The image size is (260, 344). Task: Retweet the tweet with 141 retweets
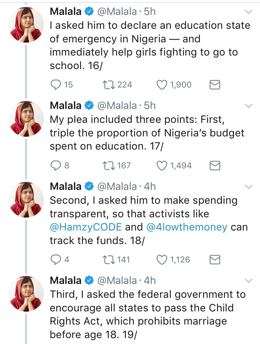[x=109, y=259]
